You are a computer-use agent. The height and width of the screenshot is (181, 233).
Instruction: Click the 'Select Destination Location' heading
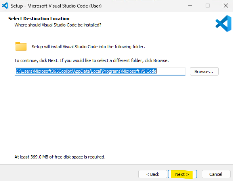[39, 19]
